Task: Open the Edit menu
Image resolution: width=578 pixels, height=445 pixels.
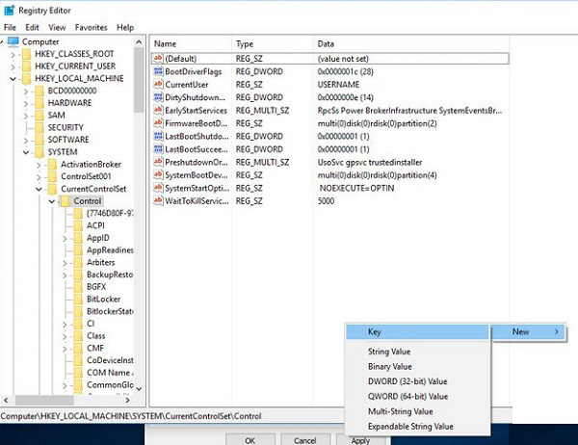Action: (x=32, y=27)
